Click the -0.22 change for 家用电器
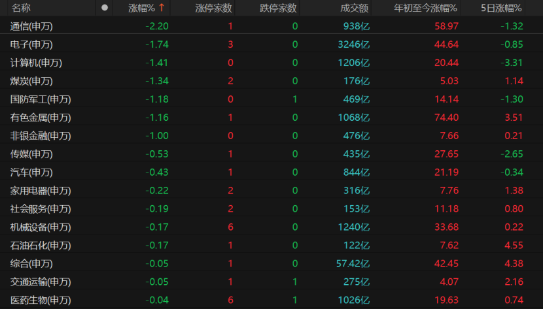The image size is (543, 309). (157, 191)
